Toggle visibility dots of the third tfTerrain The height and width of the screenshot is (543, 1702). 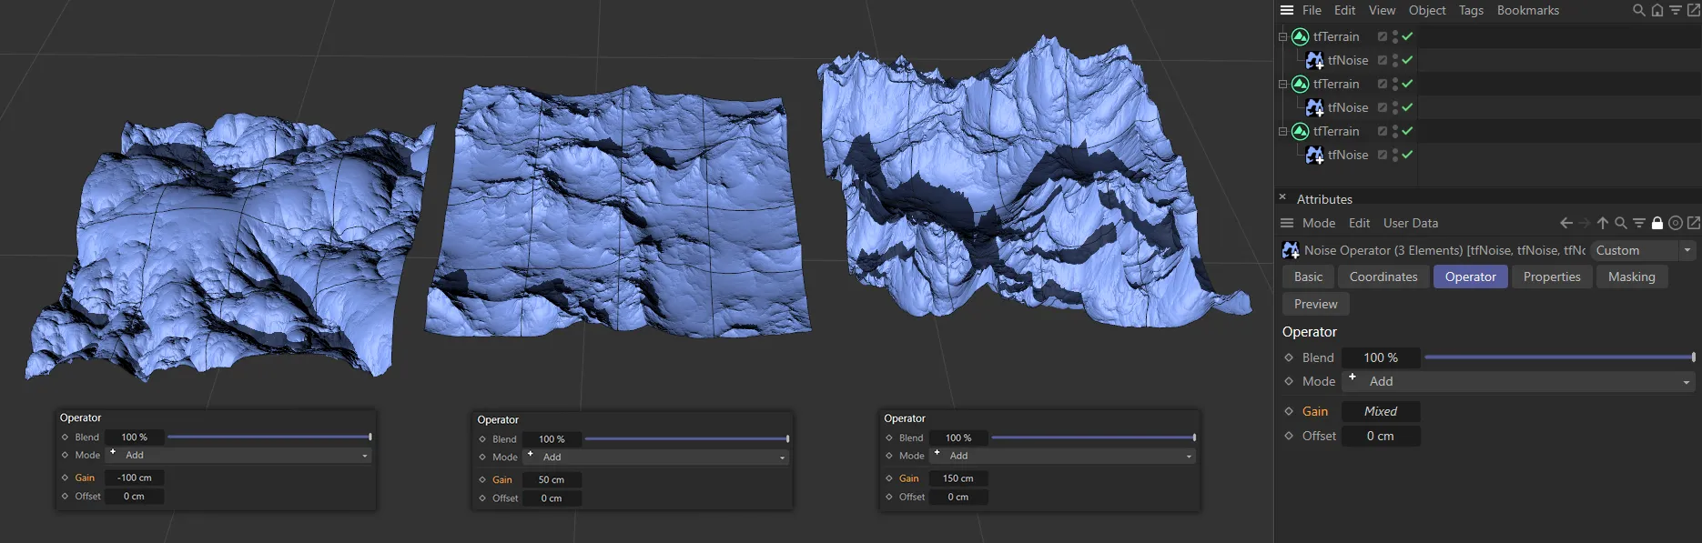pyautogui.click(x=1395, y=131)
